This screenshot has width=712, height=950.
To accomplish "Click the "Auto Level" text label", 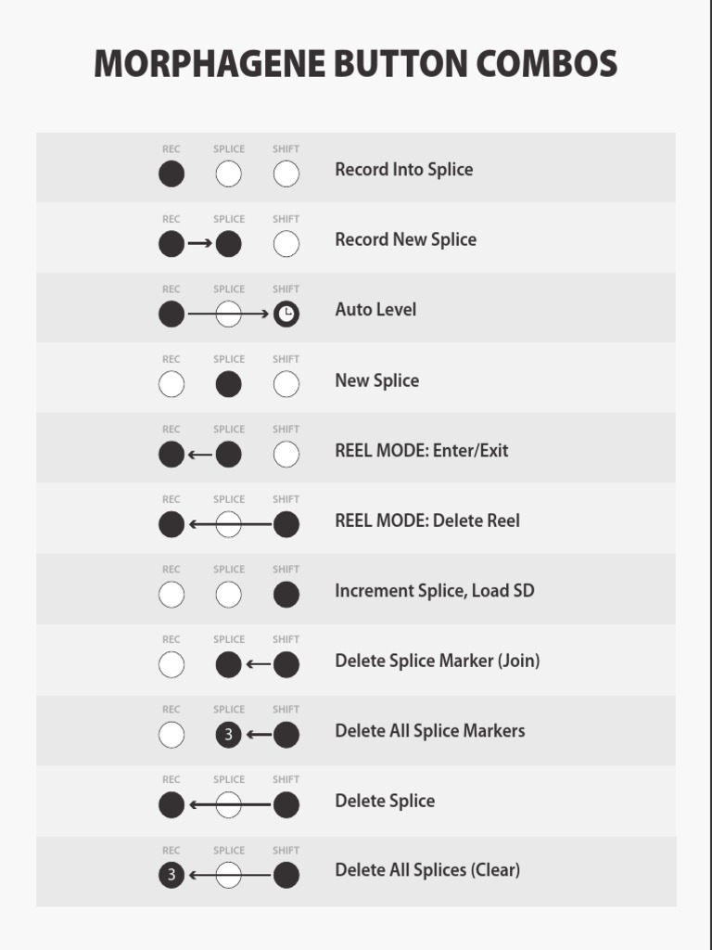I will (375, 310).
